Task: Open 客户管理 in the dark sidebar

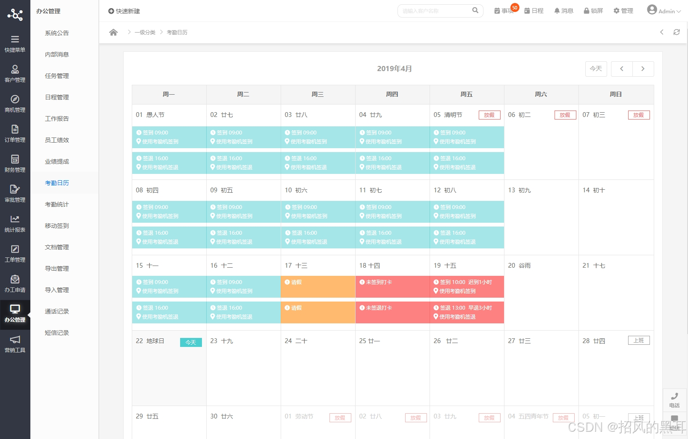Action: [15, 73]
